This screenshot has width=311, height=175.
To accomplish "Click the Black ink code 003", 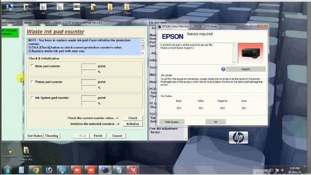I will pyautogui.click(x=179, y=108).
